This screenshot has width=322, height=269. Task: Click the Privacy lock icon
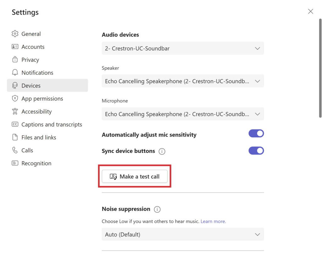click(x=15, y=59)
